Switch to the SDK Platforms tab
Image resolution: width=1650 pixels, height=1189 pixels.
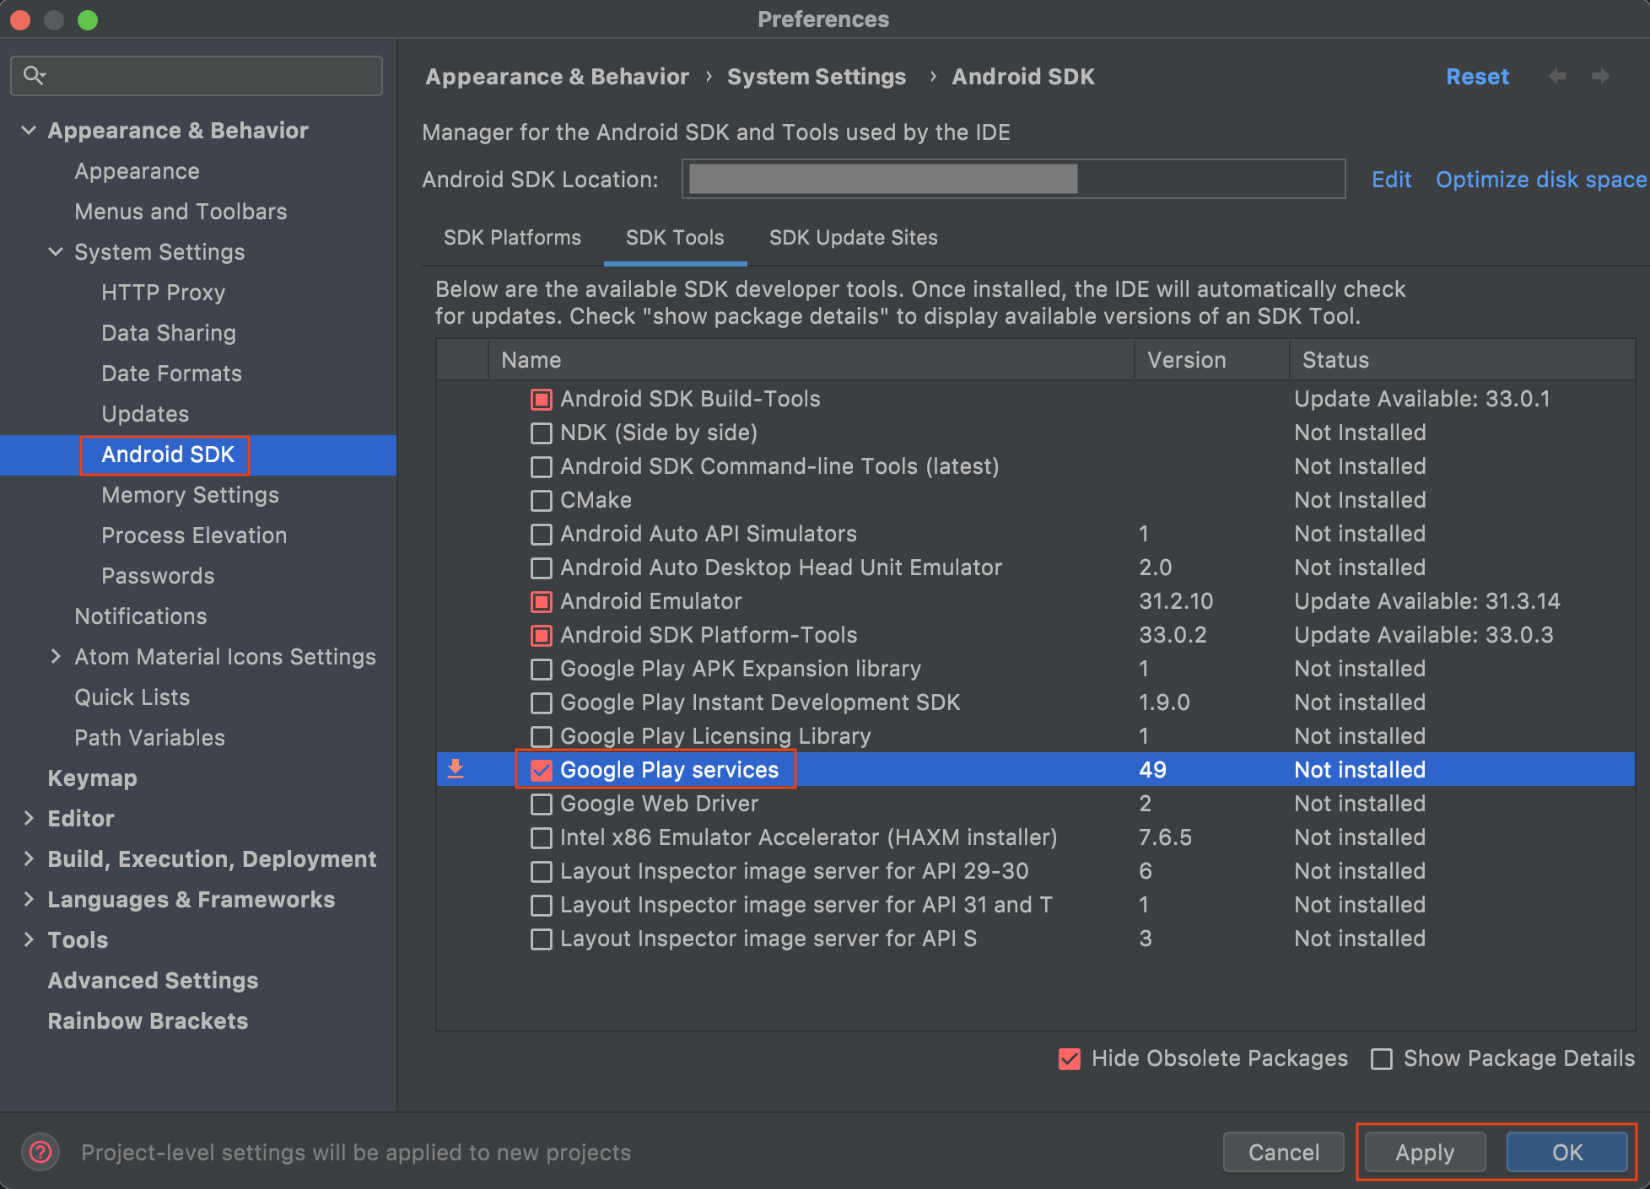(512, 238)
